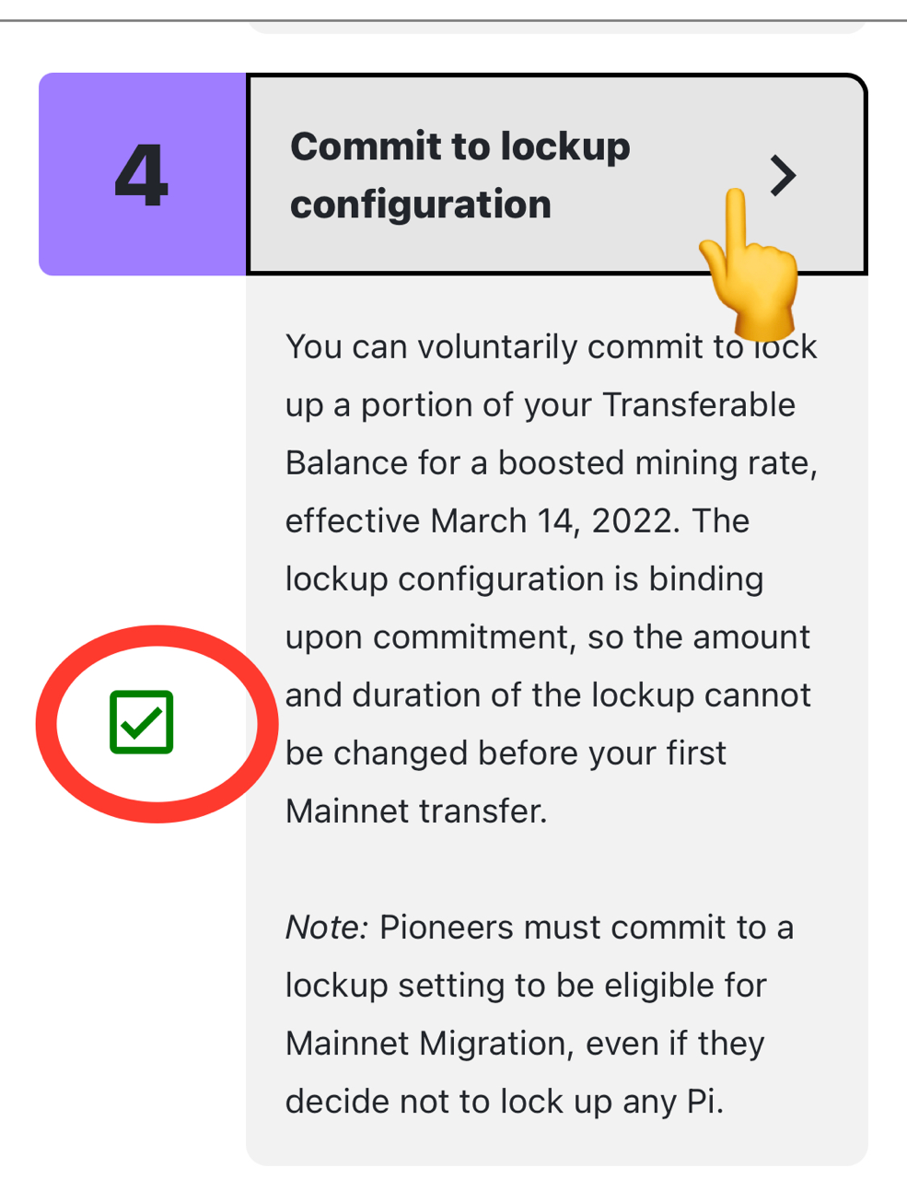Tap the word 'configuration' in the step title

click(x=421, y=204)
